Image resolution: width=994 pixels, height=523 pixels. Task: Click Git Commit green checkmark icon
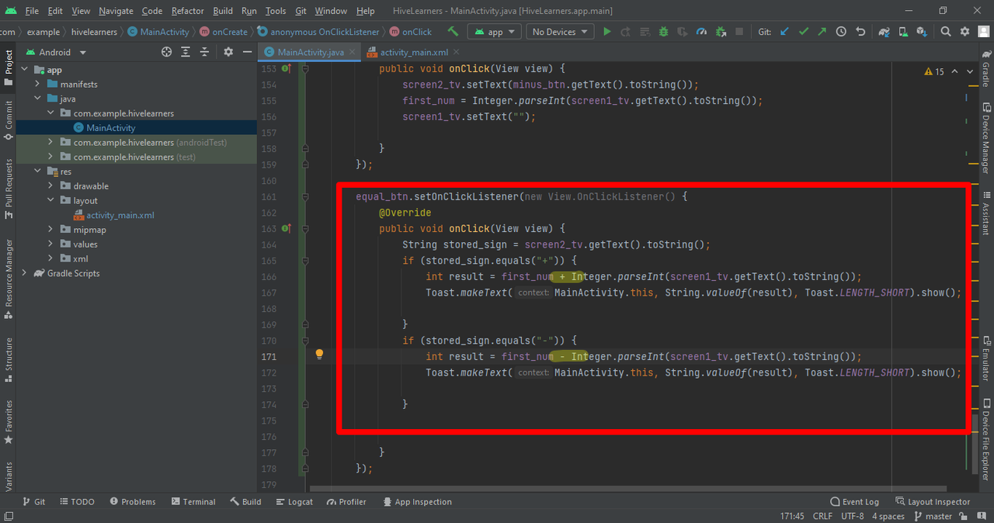[x=804, y=32]
